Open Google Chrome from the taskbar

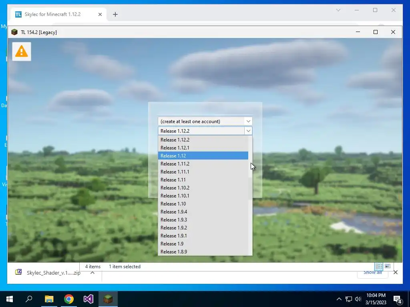point(69,299)
